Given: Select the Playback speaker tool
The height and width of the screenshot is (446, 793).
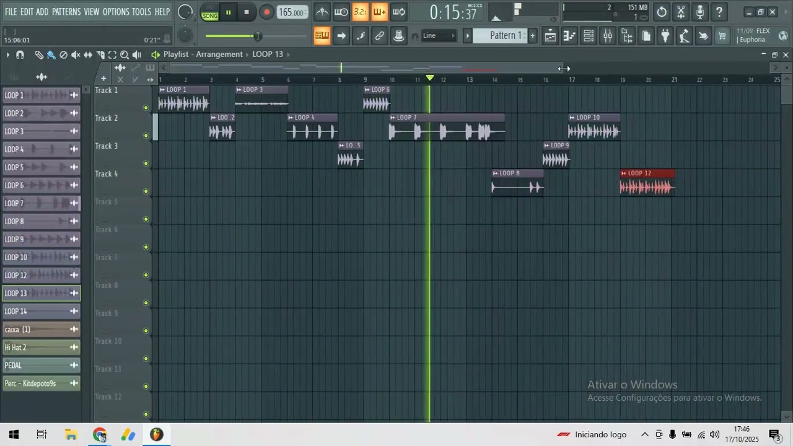Looking at the screenshot, I should 137,55.
